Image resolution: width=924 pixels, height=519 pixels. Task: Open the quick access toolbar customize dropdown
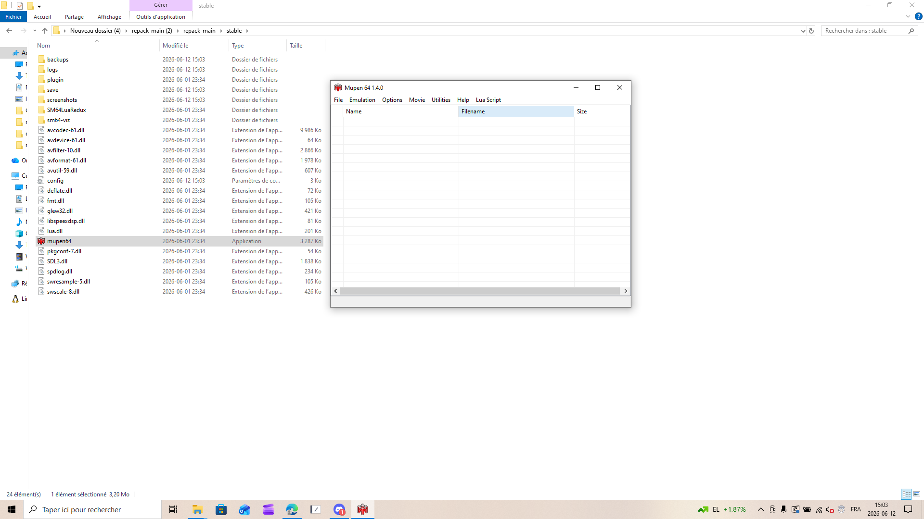[x=39, y=6]
